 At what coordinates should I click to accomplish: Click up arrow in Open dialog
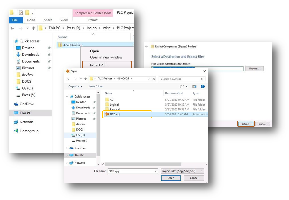click(85, 79)
